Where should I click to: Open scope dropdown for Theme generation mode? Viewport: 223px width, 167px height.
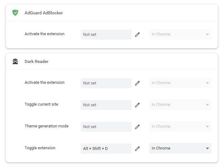point(180,126)
